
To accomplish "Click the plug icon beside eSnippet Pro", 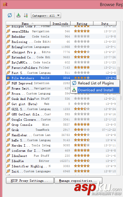I will point(8,52).
